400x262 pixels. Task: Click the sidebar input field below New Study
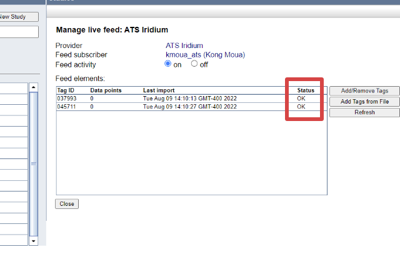(19, 32)
